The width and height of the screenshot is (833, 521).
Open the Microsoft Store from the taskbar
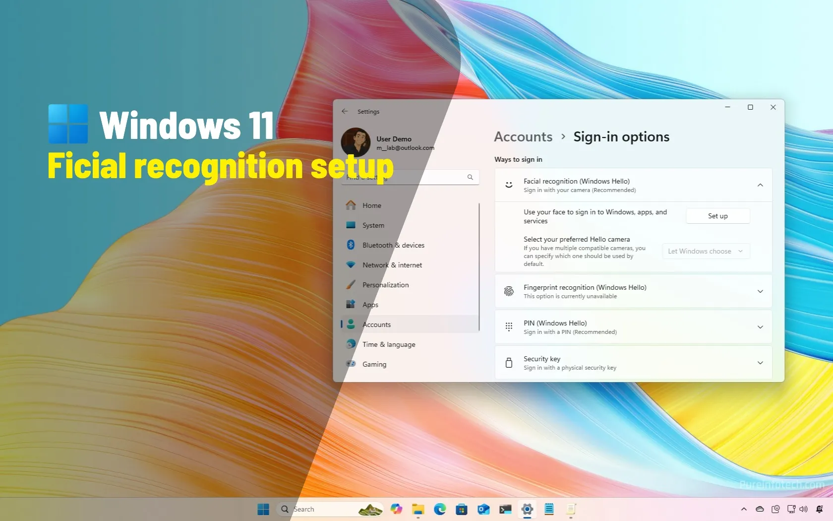[x=462, y=509]
